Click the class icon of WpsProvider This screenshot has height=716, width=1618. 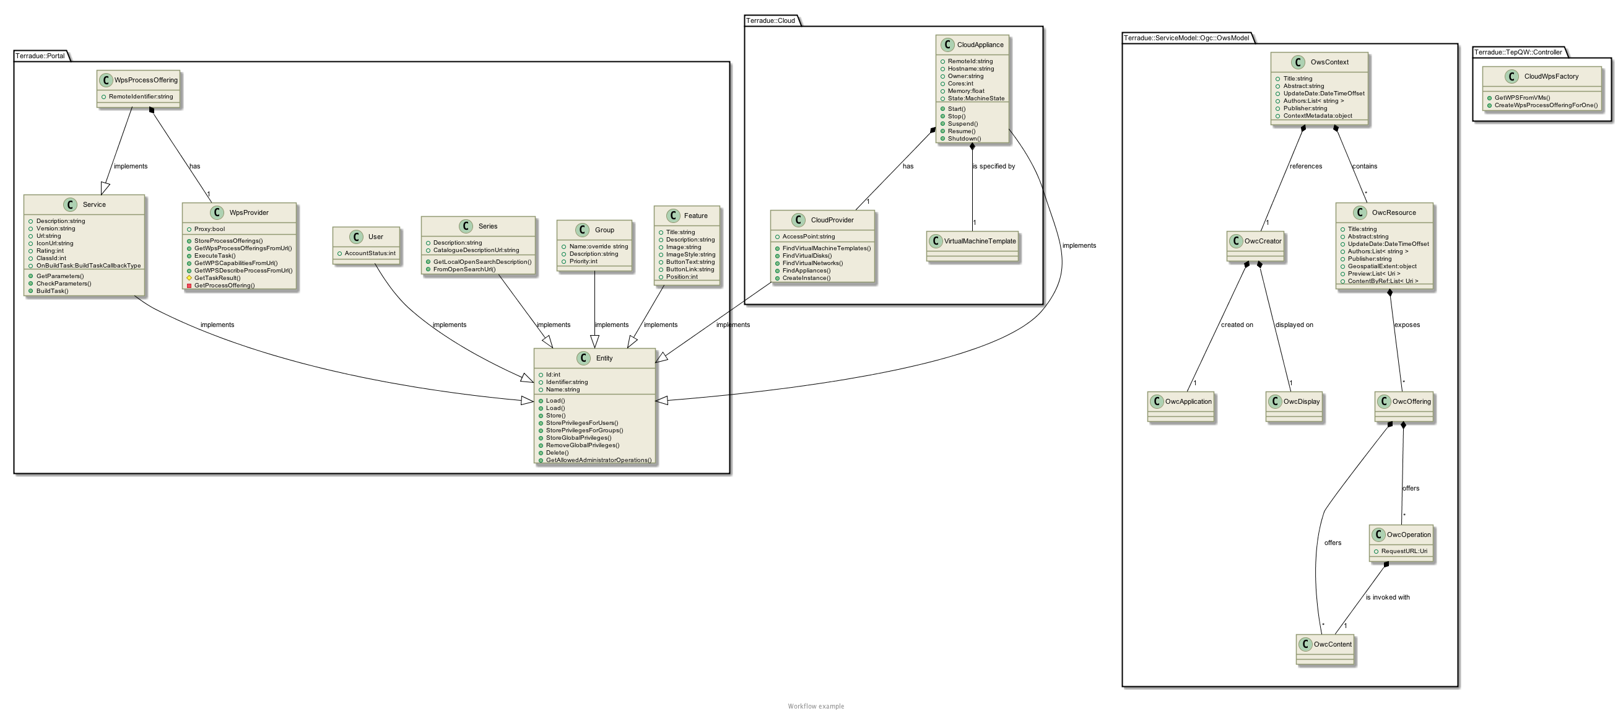pyautogui.click(x=217, y=212)
